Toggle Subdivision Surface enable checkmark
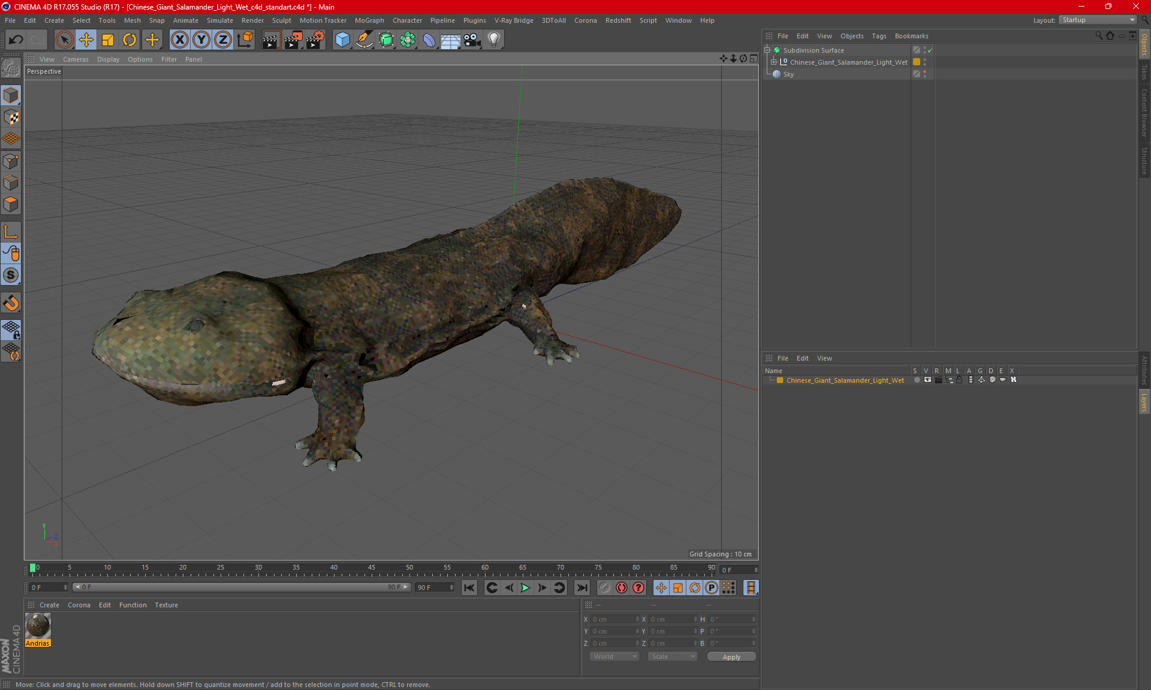The width and height of the screenshot is (1151, 690). pyautogui.click(x=930, y=50)
